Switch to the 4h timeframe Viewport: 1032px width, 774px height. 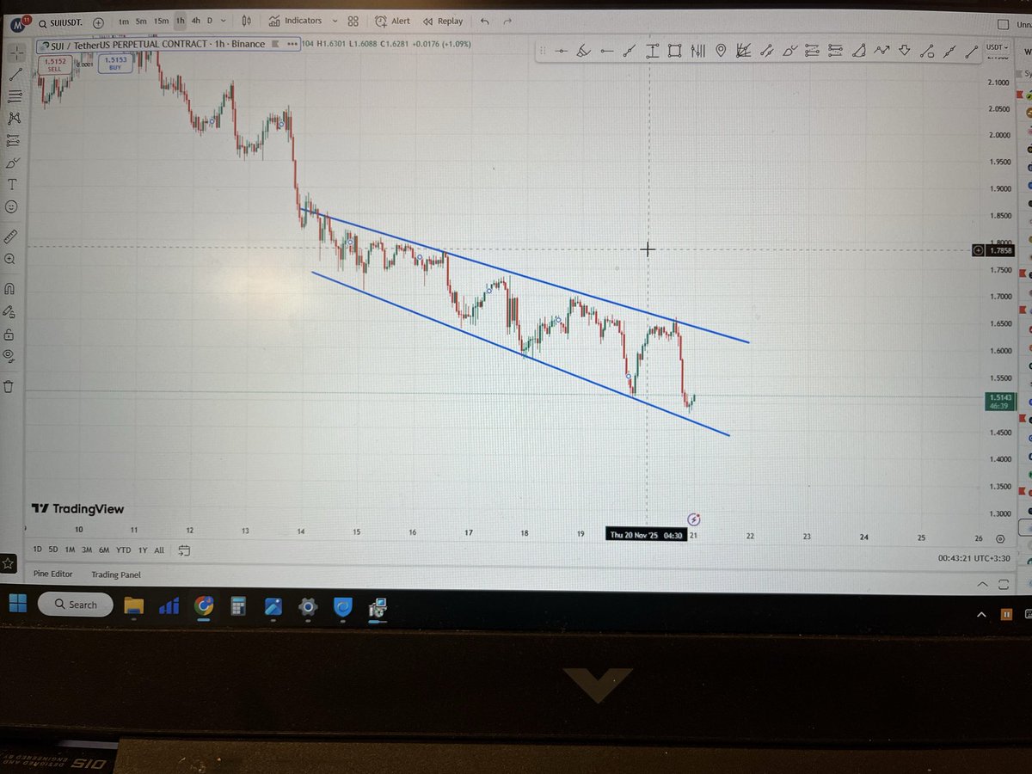click(x=196, y=21)
